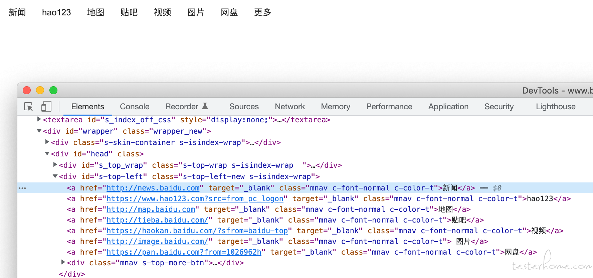Open the 贴吧 page link
The width and height of the screenshot is (593, 278).
tap(129, 12)
